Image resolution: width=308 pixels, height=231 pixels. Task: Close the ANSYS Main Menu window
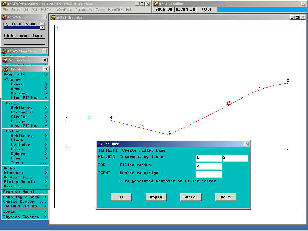coord(45,51)
